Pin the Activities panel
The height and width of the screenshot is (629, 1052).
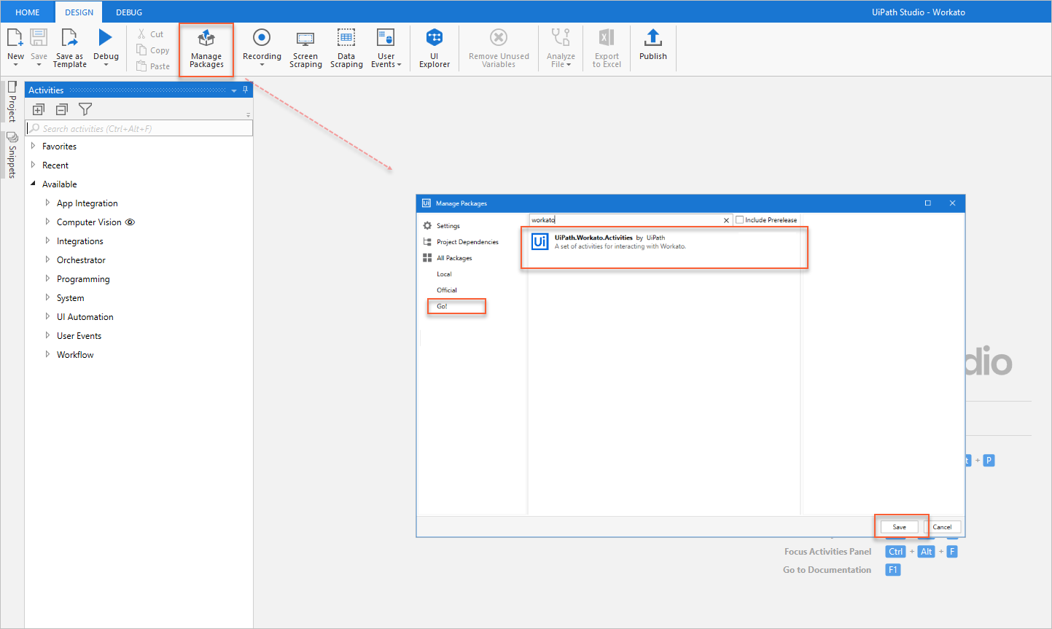tap(246, 90)
